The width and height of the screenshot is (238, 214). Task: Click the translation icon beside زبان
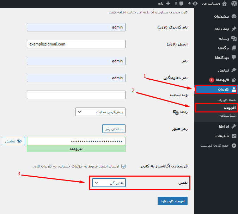[x=176, y=112]
